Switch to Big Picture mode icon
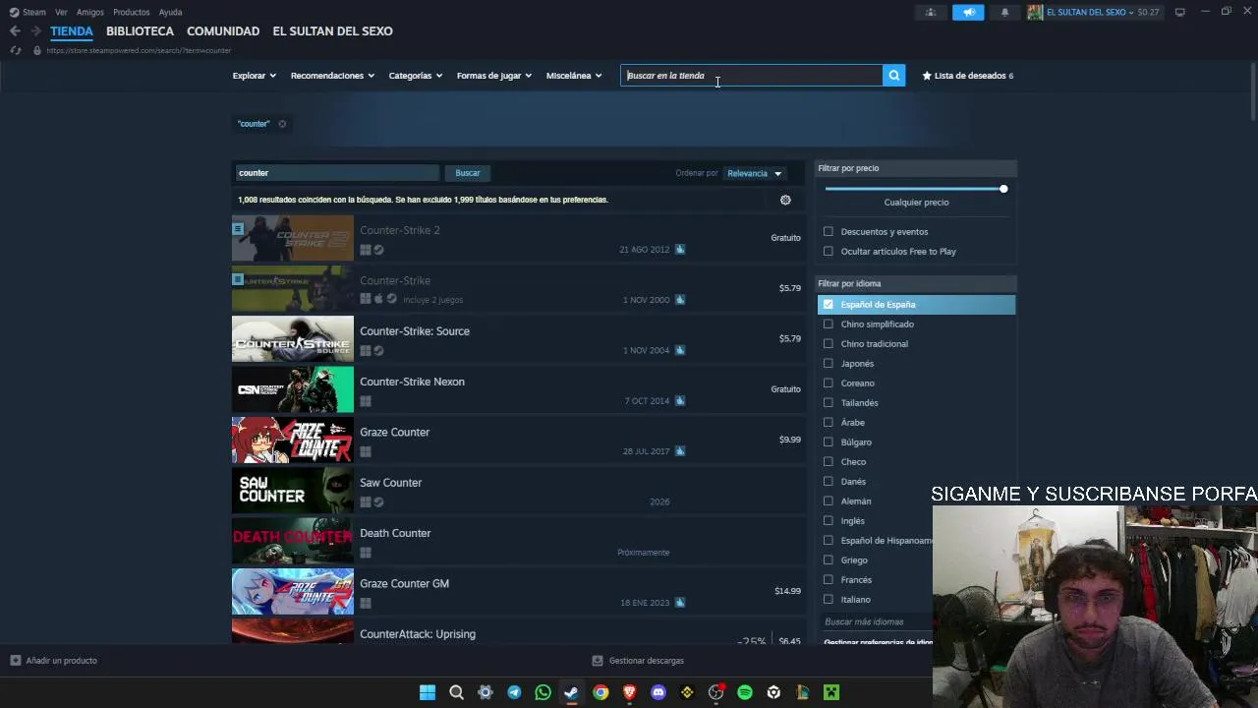1258x708 pixels. pyautogui.click(x=1179, y=12)
